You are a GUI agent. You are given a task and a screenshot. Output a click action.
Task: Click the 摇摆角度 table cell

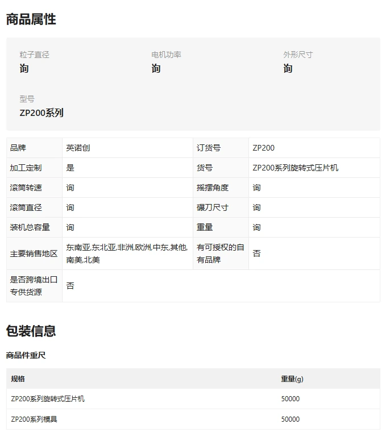(221, 188)
